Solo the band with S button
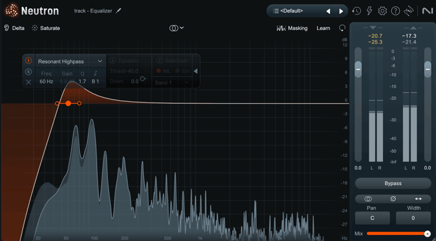This screenshot has width=436, height=241. [29, 72]
